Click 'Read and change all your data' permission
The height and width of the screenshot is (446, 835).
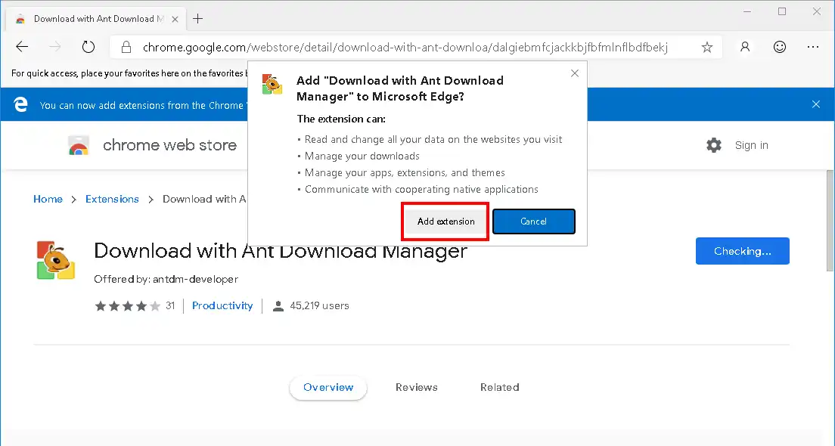433,139
